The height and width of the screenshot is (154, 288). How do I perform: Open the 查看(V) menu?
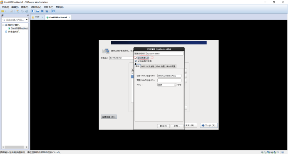point(25,7)
